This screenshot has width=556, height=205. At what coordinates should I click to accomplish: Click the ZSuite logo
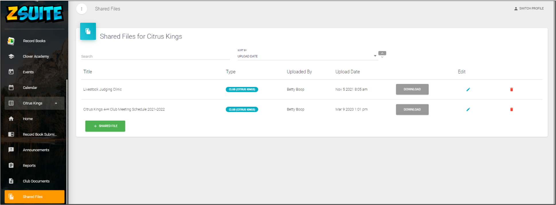click(34, 14)
